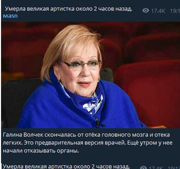Click the timestamp of the bottom message
Image resolution: width=180 pixels, height=169 pixels.
(174, 168)
